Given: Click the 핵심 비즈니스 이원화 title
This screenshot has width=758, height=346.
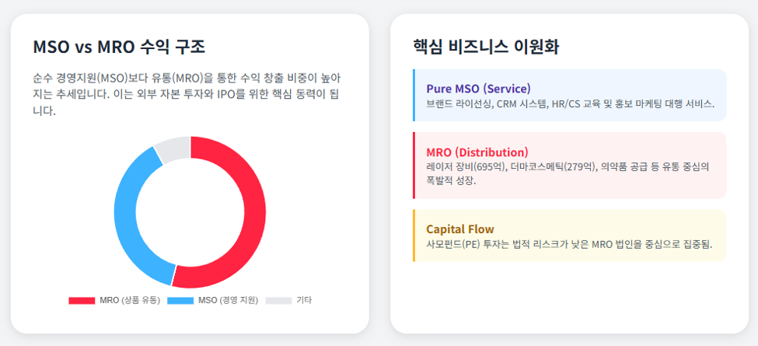Looking at the screenshot, I should (x=486, y=47).
